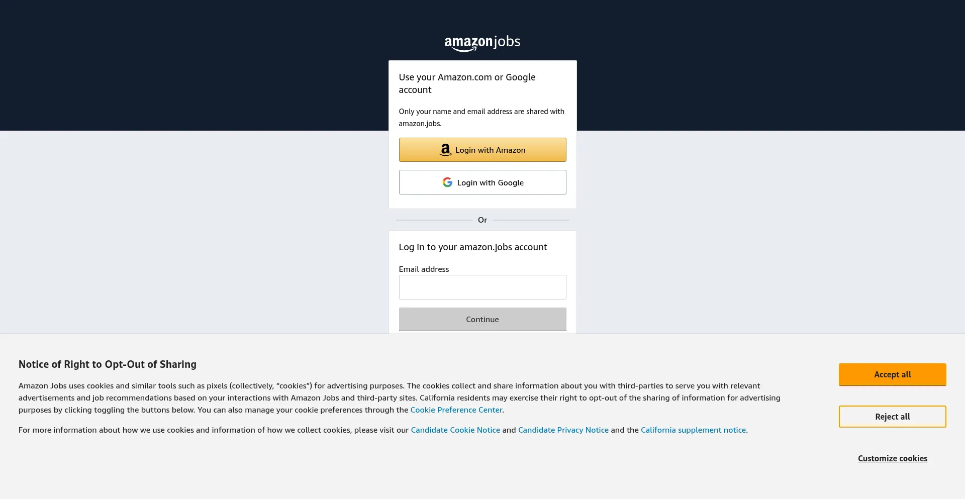This screenshot has width=965, height=499.
Task: Reject all cookies
Action: 892,417
